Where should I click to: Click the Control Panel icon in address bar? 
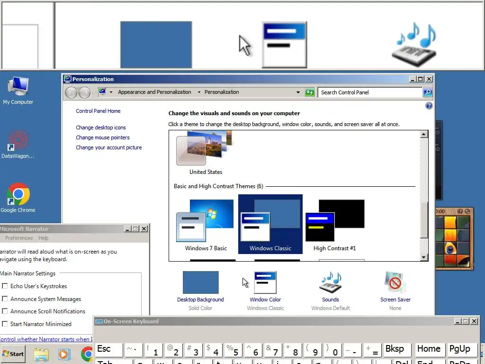102,91
